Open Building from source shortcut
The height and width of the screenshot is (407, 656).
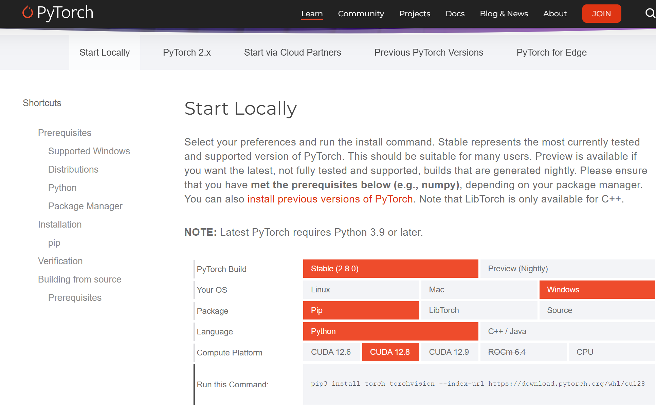click(79, 279)
